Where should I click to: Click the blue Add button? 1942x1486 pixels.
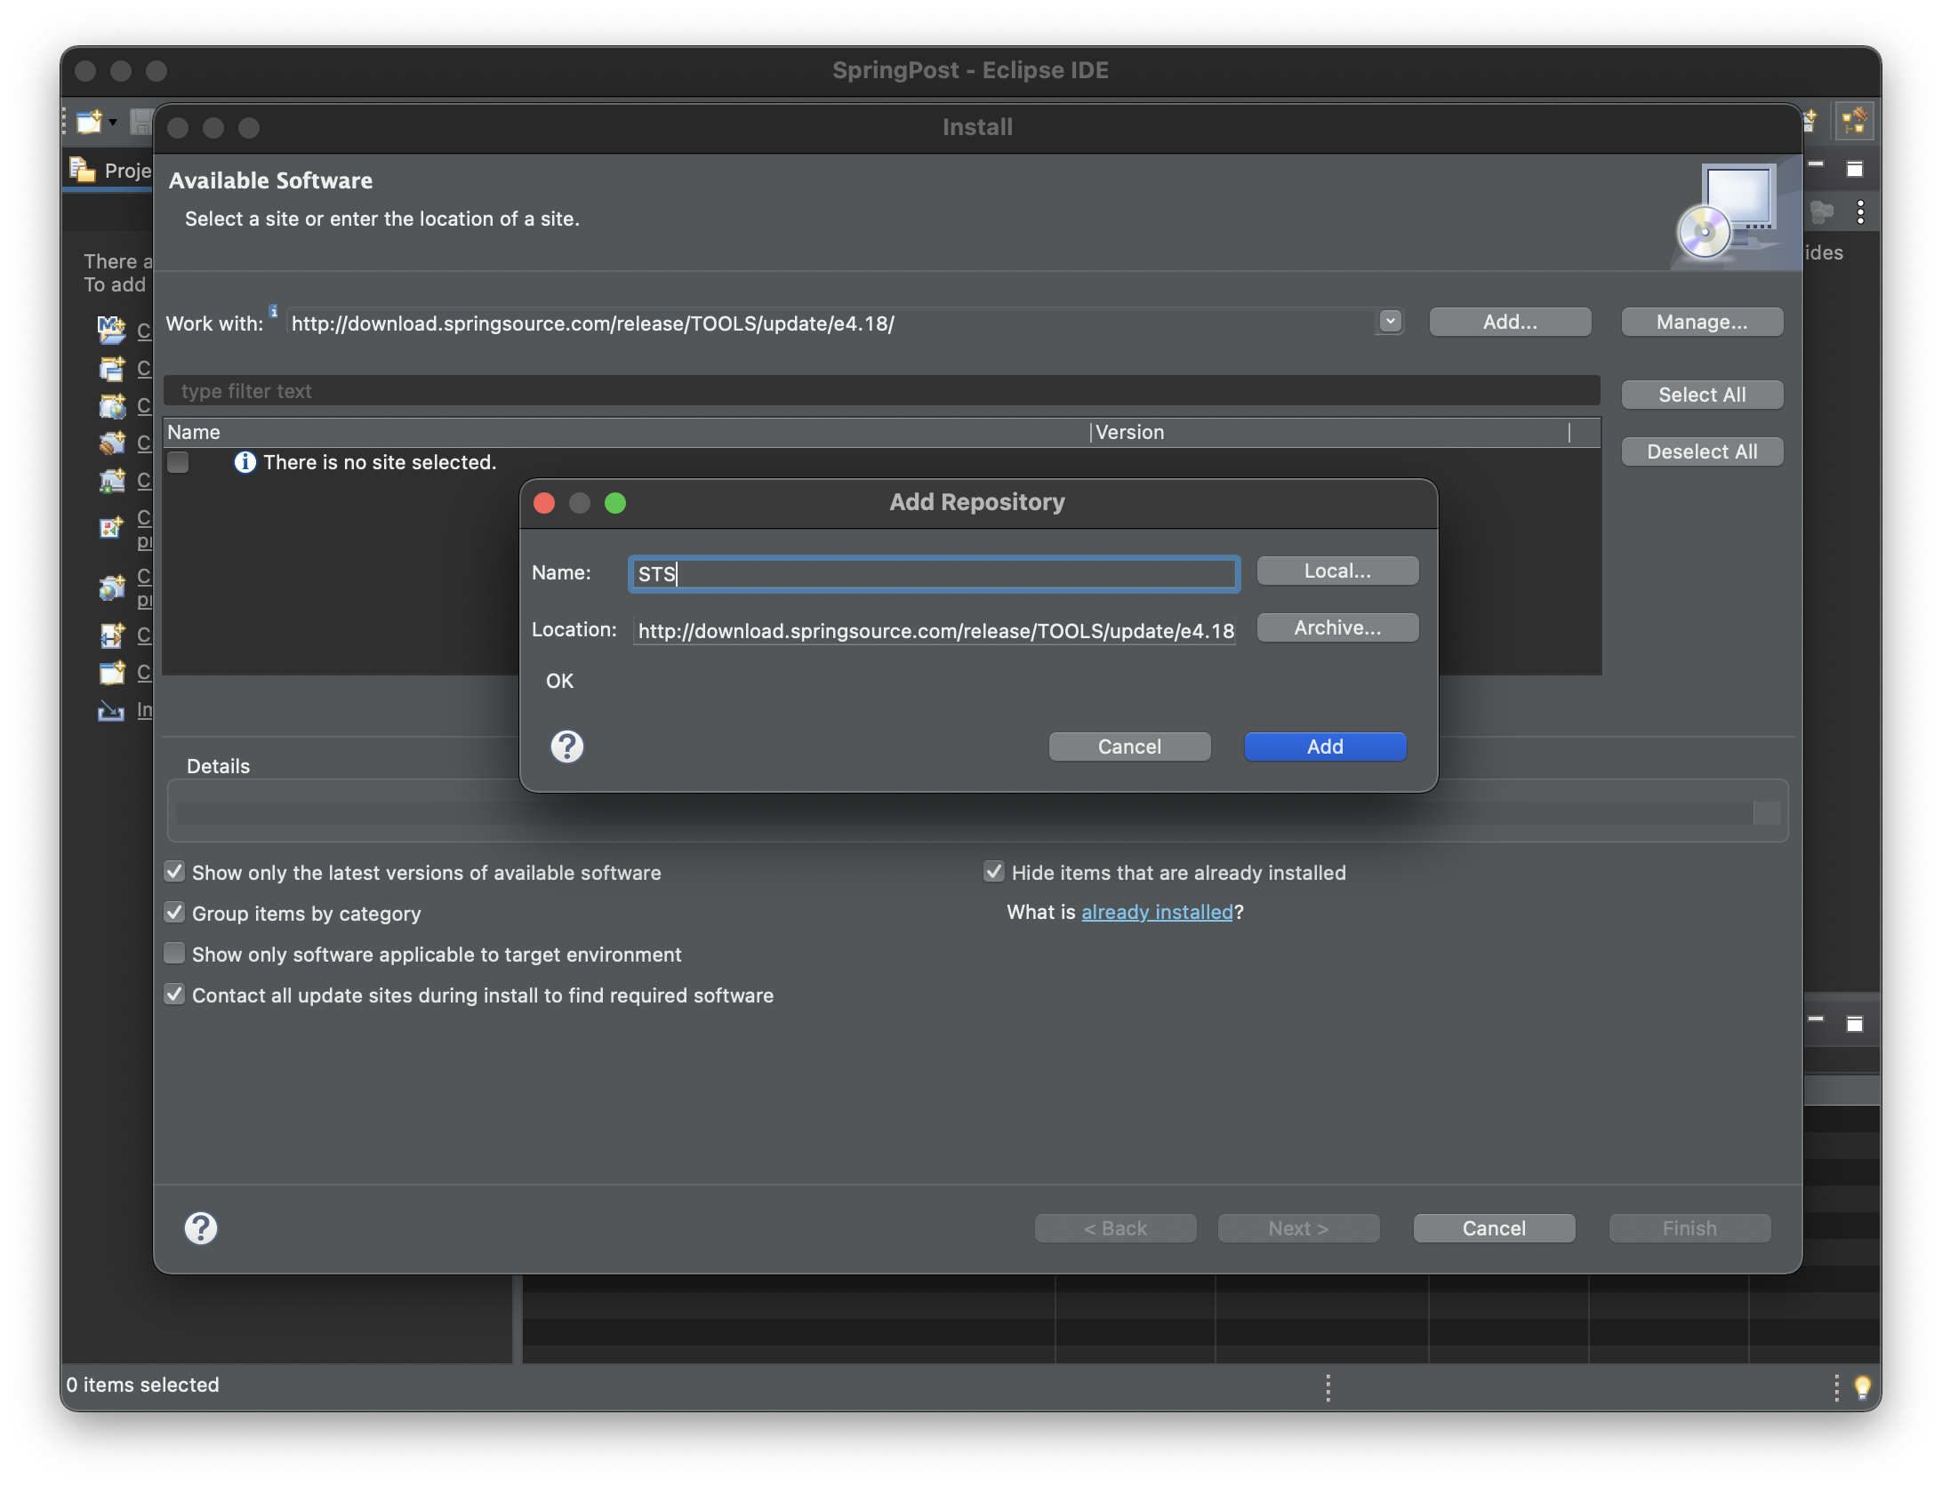[x=1324, y=747]
